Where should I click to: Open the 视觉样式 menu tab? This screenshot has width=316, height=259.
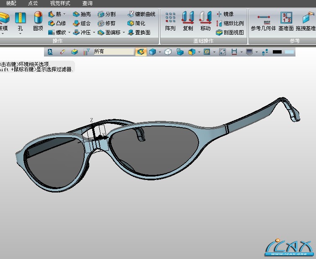click(x=60, y=3)
